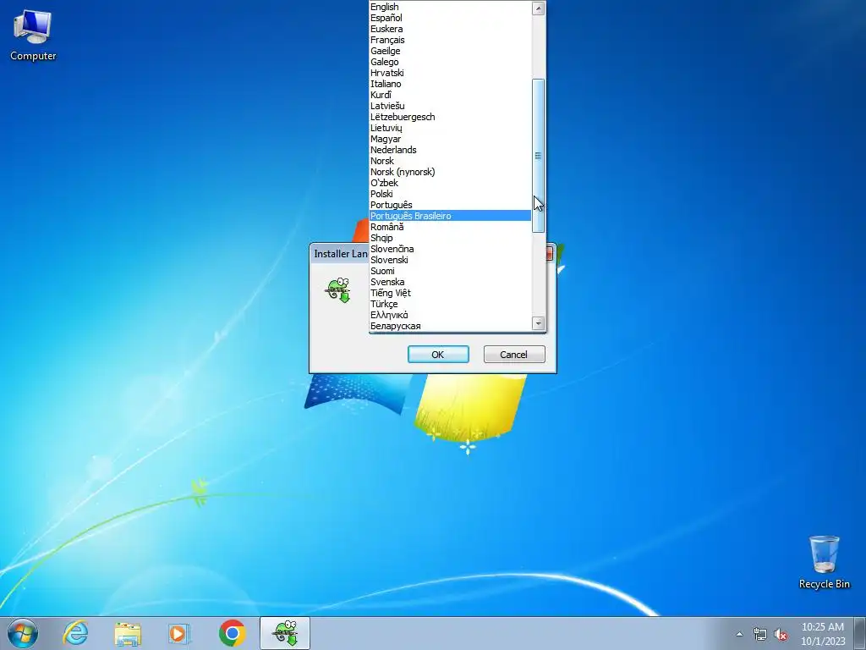Choose Lëtzebuergesch in the dropdown list

pos(450,117)
